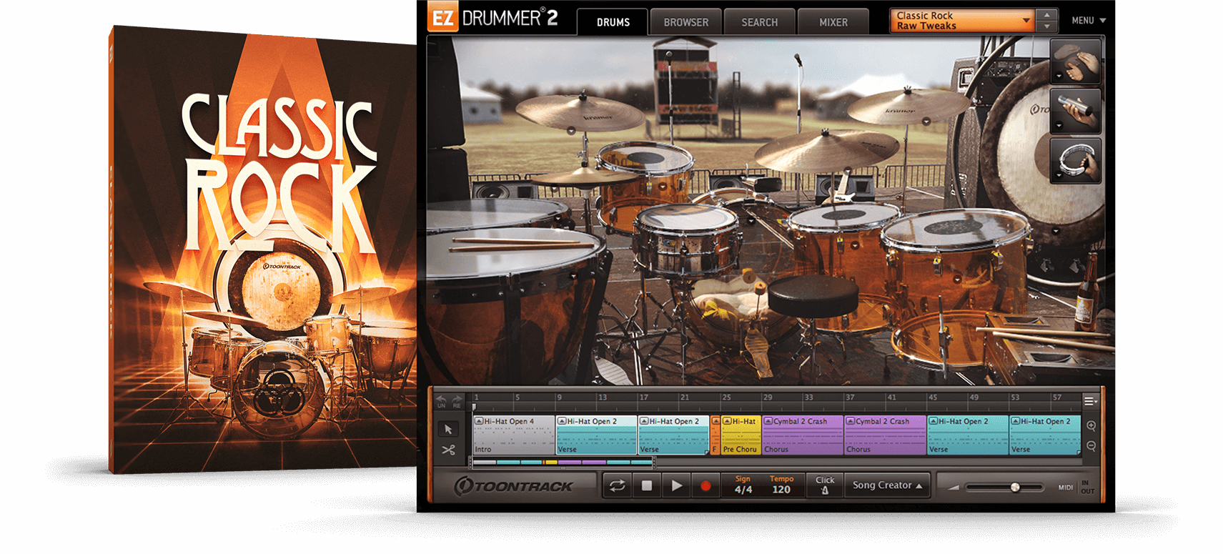The image size is (1223, 554).
Task: Switch to the BROWSER tab
Action: 686,22
